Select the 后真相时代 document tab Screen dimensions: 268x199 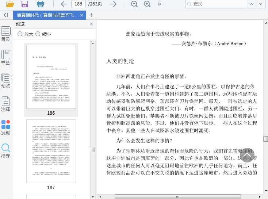45,15
